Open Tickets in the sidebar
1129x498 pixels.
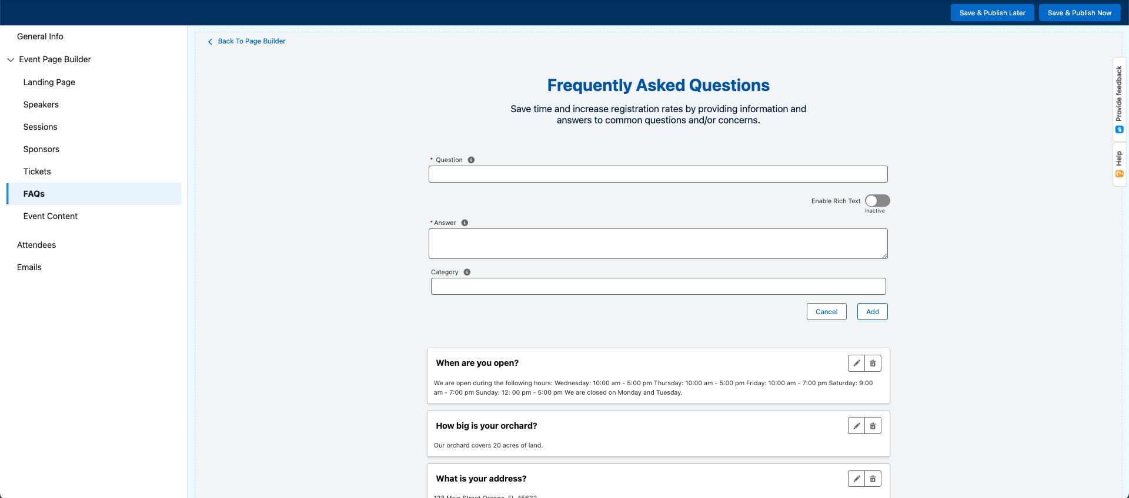coord(37,171)
